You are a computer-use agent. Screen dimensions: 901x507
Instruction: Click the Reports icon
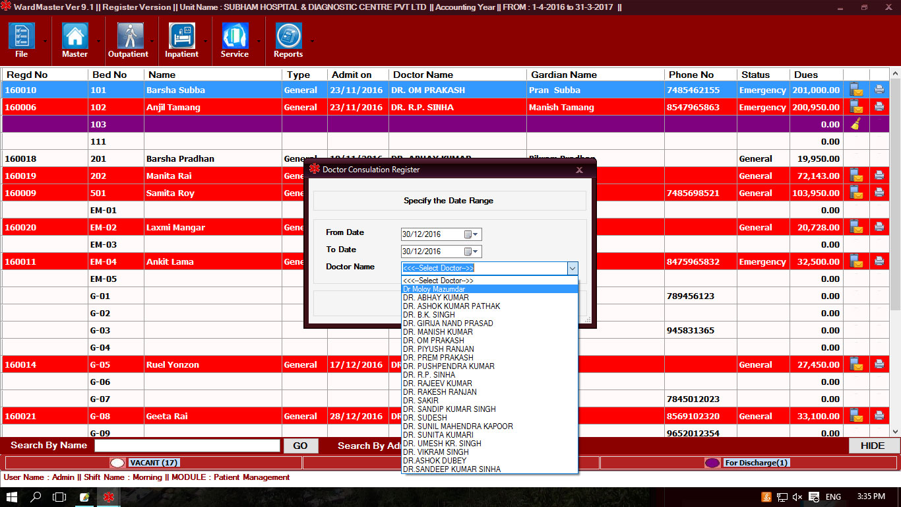[288, 36]
